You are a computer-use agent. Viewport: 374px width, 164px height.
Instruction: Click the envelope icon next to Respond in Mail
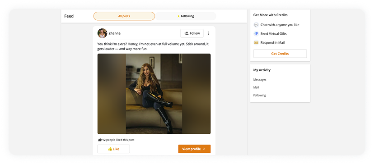coord(256,43)
